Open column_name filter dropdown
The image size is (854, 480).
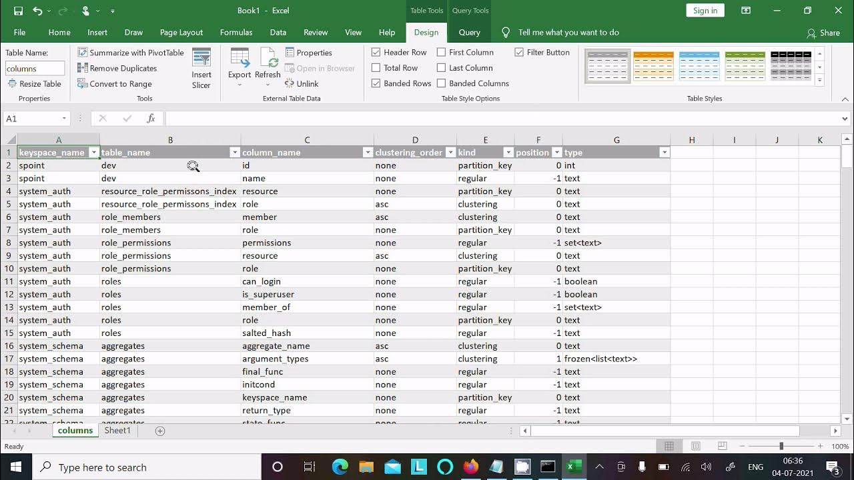367,153
